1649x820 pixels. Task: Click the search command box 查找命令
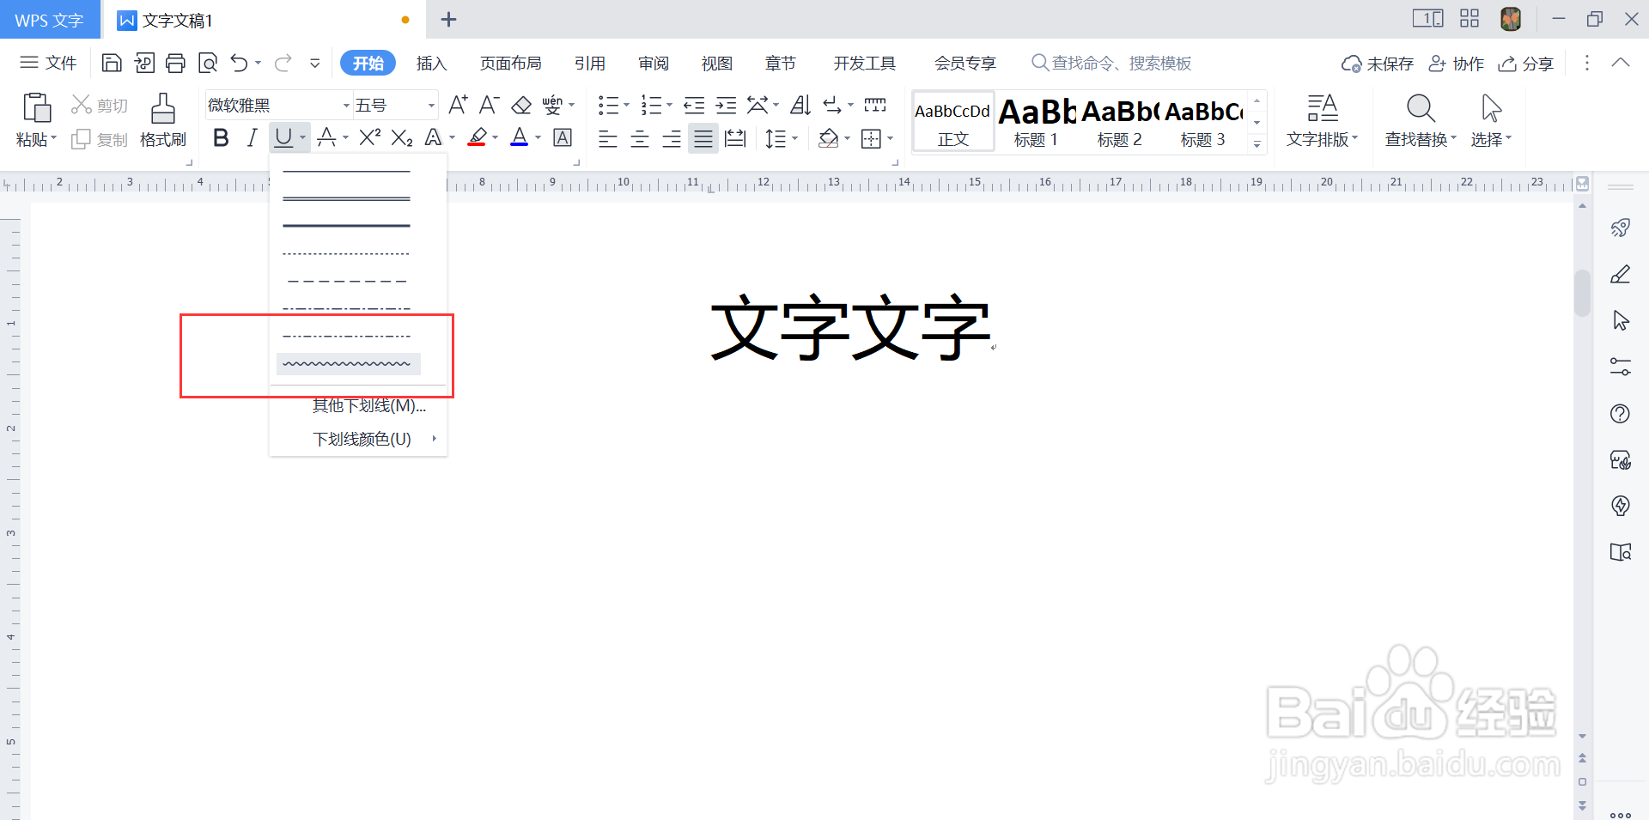click(1111, 63)
